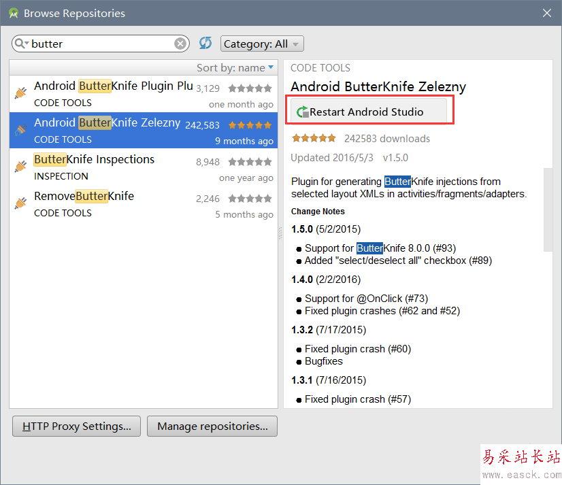Click plugin icon of RemoveButterKnife
Image resolution: width=562 pixels, height=485 pixels.
21,203
